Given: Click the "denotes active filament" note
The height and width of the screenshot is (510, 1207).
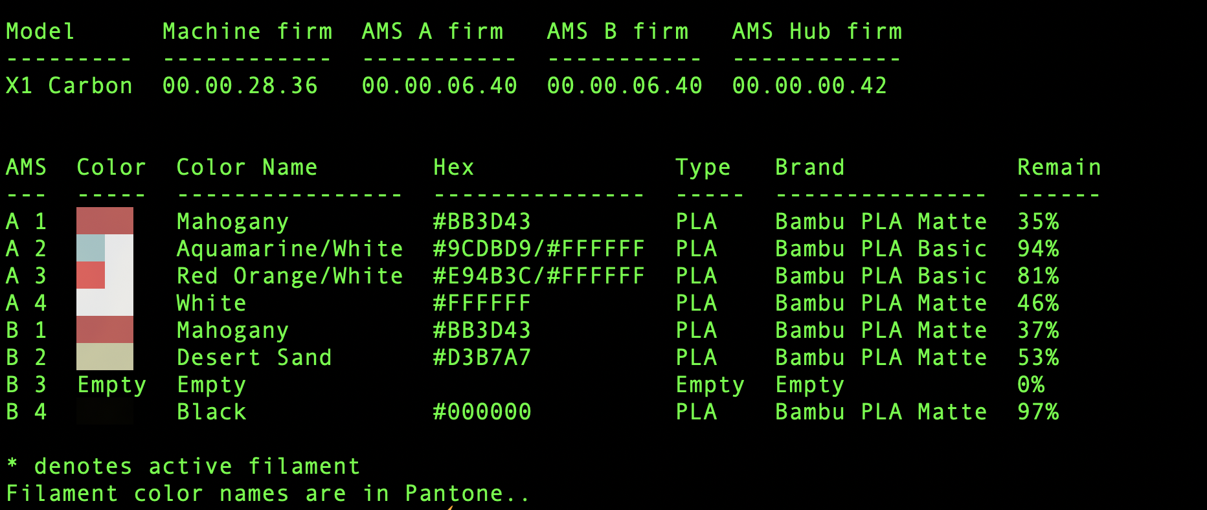Looking at the screenshot, I should pos(197,466).
